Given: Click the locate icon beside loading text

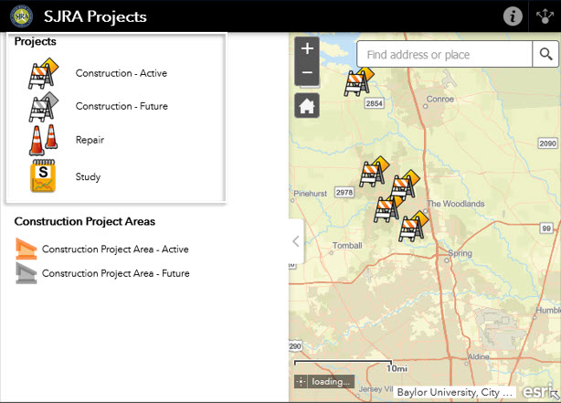Looking at the screenshot, I should coord(301,382).
